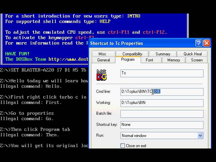
Task: Click the 'Shortcut key:' label
Action: [107, 125]
